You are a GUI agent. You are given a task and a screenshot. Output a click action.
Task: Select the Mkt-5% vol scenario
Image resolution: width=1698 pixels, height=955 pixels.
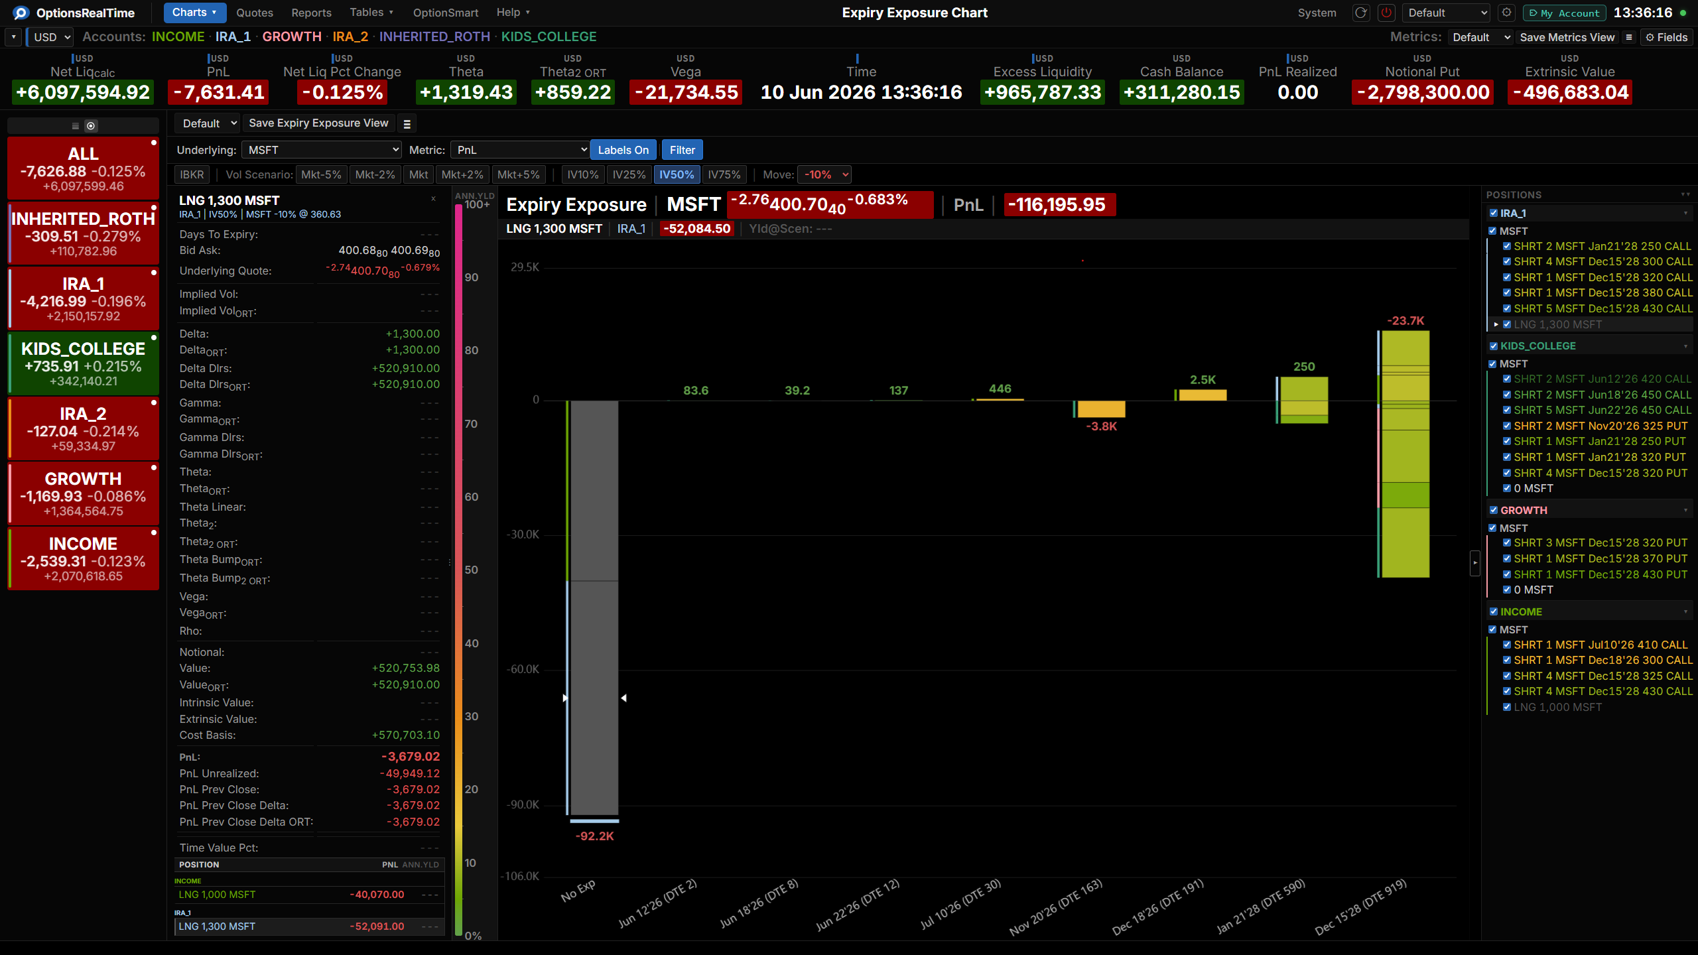(x=321, y=174)
